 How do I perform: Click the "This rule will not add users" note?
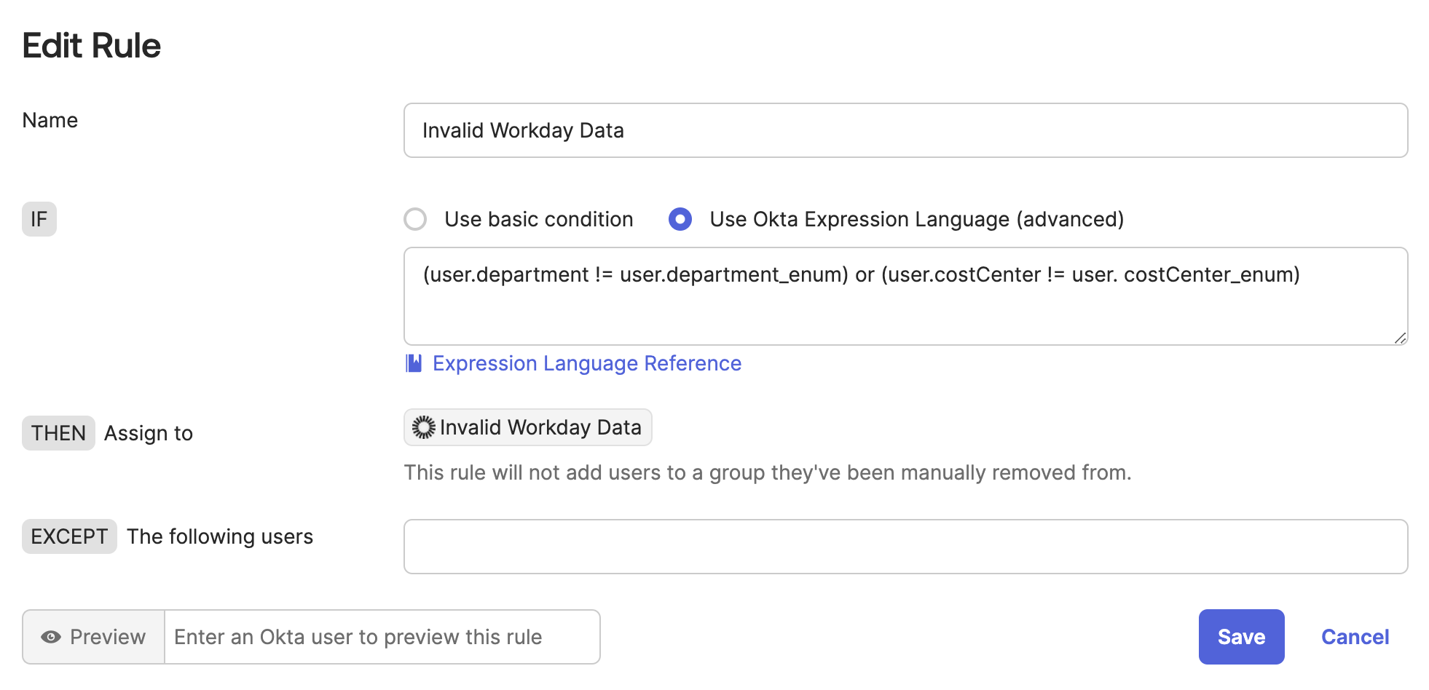(x=768, y=472)
